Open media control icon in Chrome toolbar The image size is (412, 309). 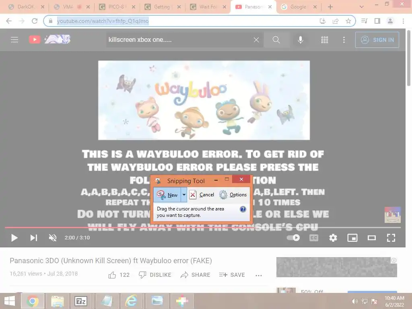tap(365, 21)
